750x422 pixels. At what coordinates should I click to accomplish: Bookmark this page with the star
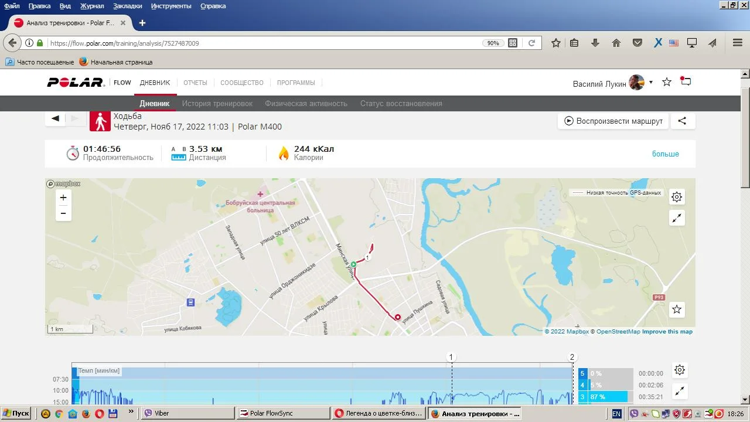pos(556,43)
